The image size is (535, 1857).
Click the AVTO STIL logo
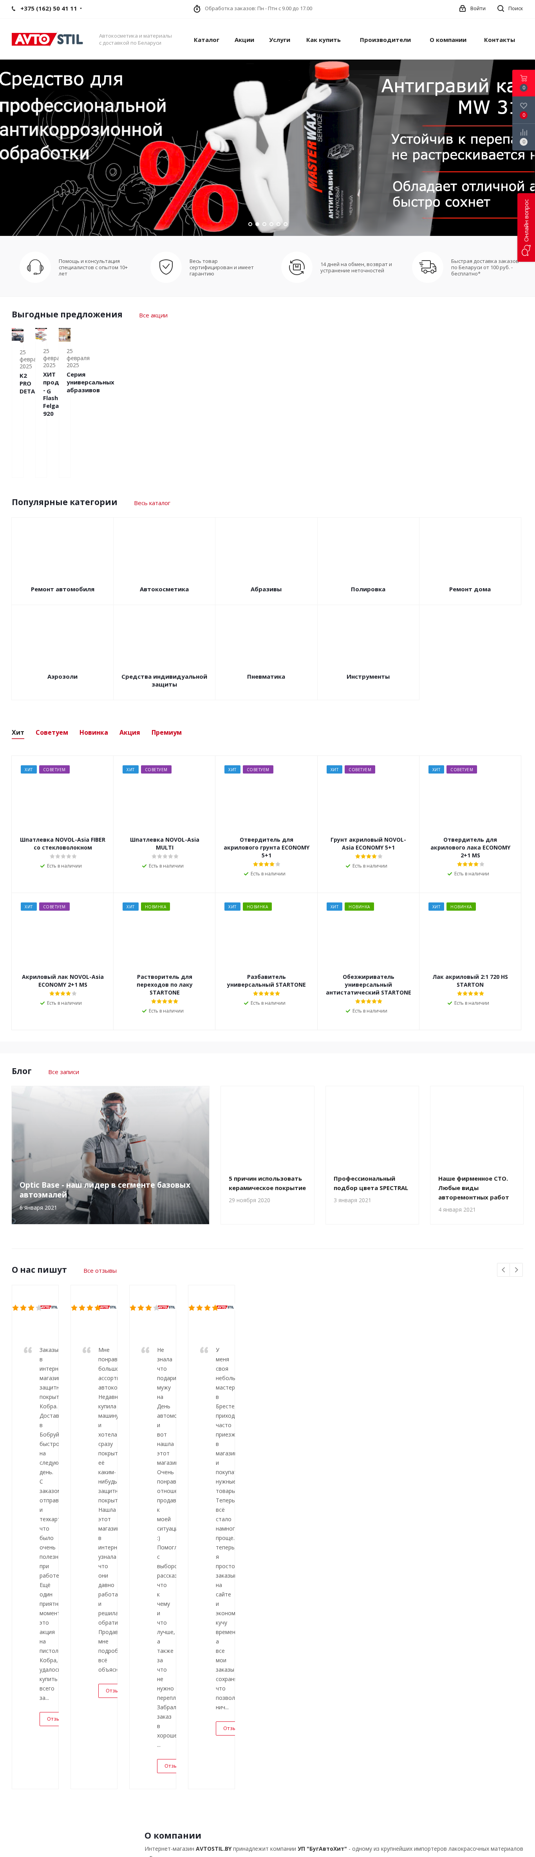point(47,39)
